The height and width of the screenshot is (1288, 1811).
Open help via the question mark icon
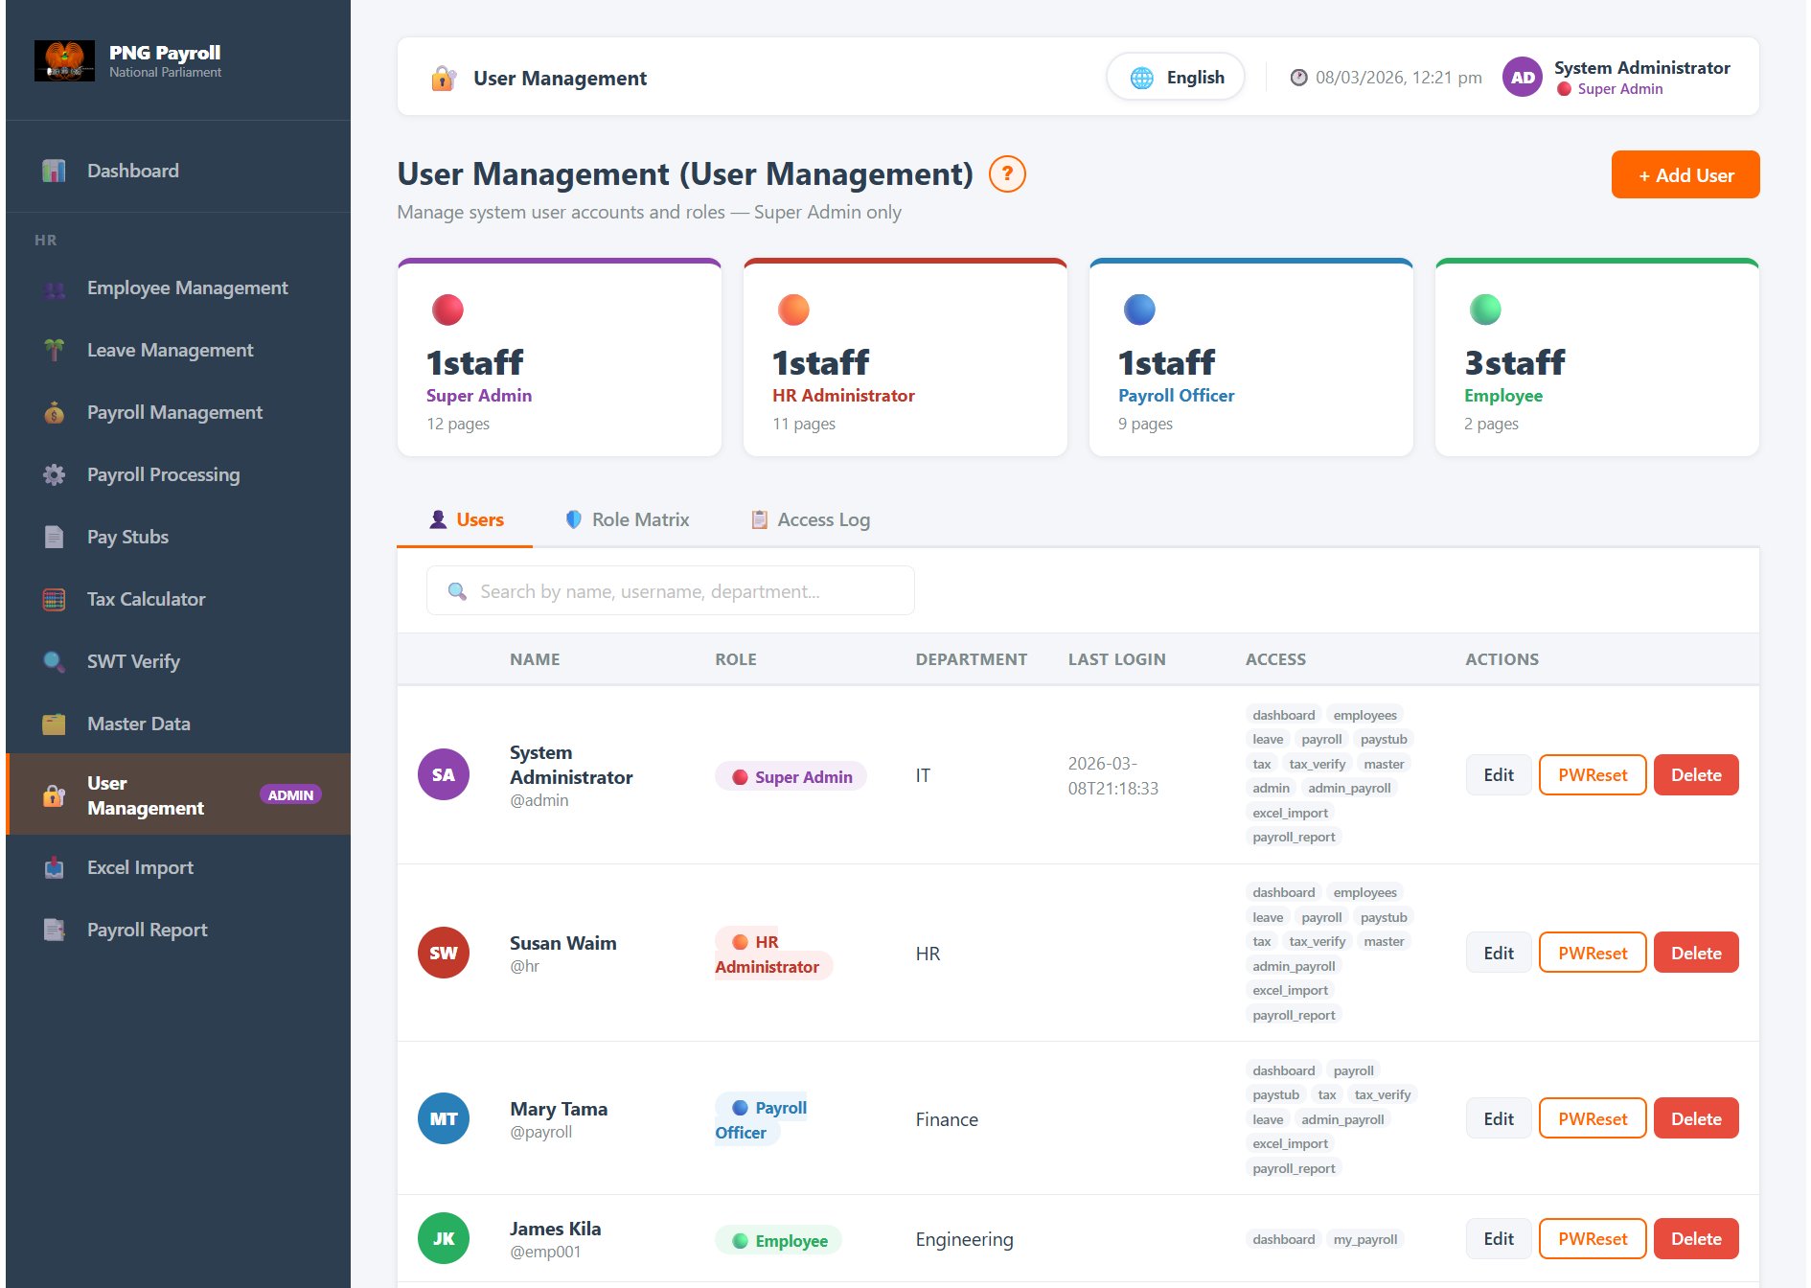pos(1007,173)
